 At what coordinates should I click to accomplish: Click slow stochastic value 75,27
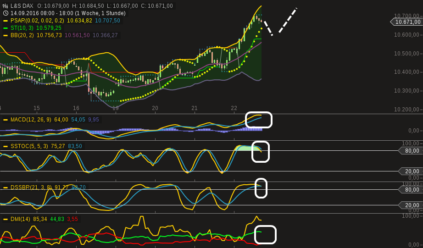(58, 146)
